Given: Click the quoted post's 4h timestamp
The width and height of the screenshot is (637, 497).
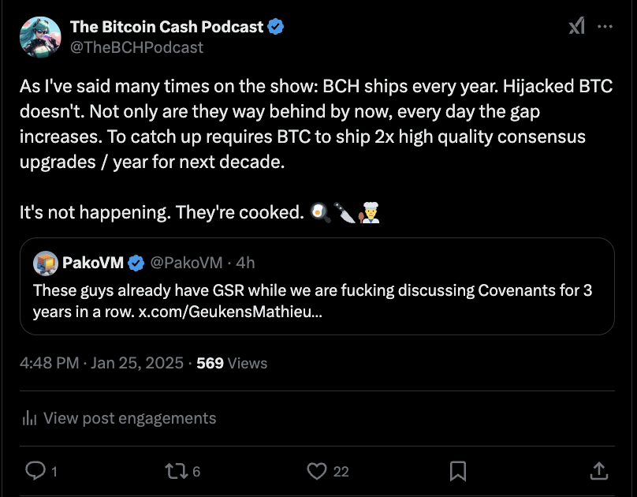Looking at the screenshot, I should coord(246,262).
